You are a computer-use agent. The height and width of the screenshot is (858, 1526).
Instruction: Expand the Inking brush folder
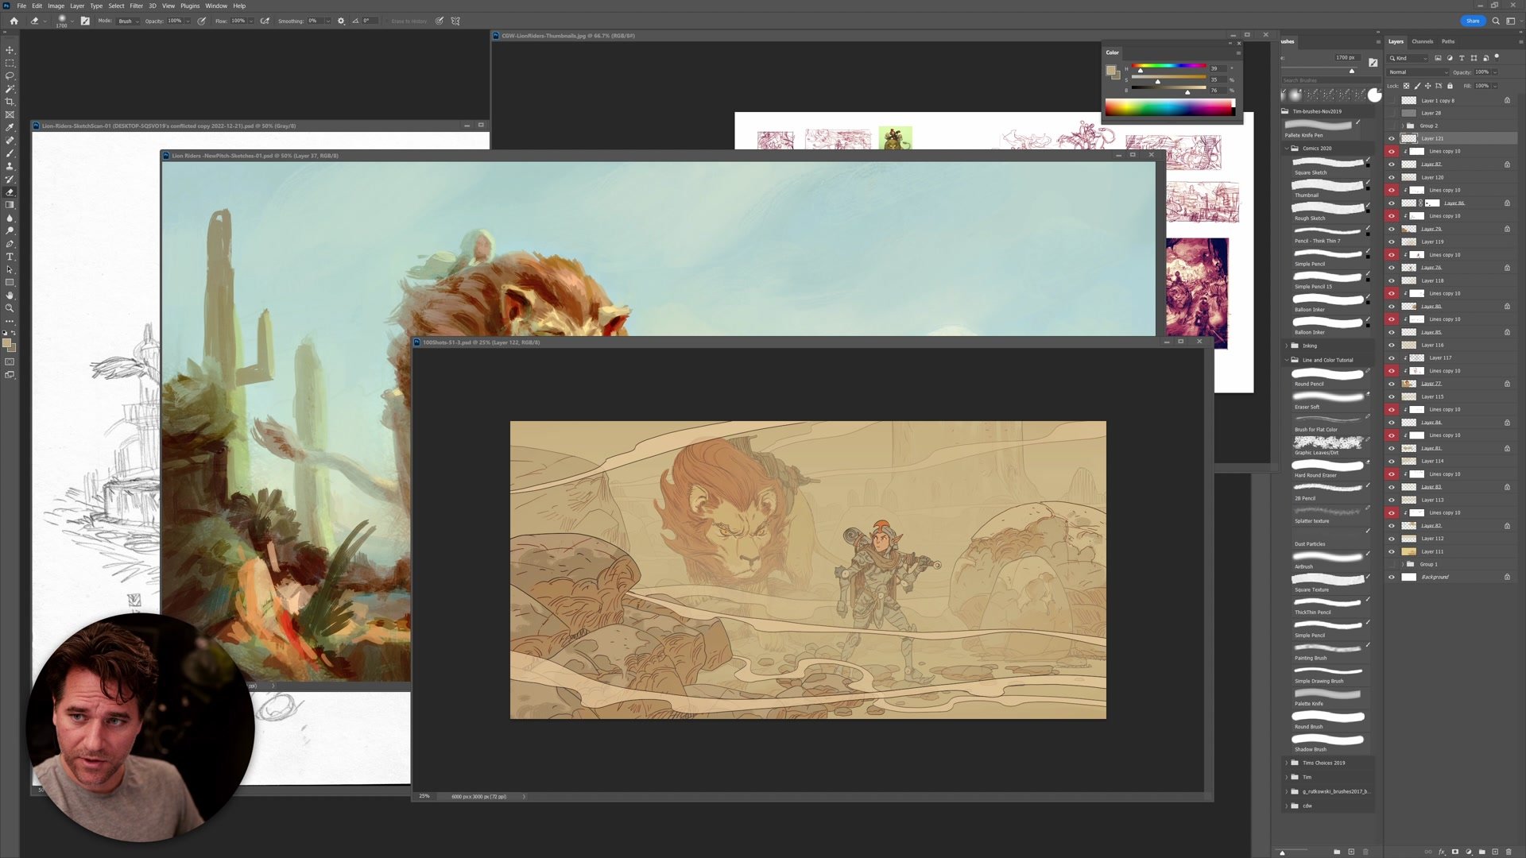pos(1288,346)
